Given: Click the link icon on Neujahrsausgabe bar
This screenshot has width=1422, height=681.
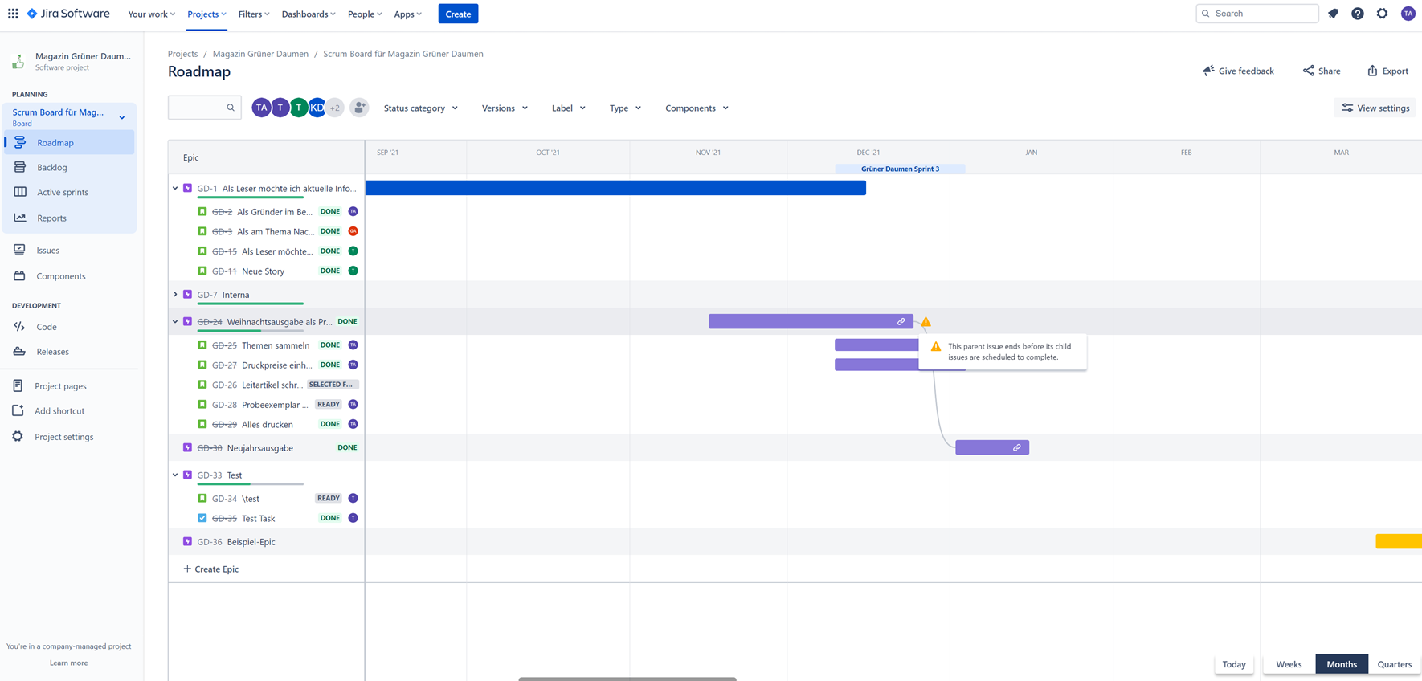Looking at the screenshot, I should click(1016, 448).
